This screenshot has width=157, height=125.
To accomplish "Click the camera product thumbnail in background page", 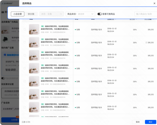I will click(5, 39).
